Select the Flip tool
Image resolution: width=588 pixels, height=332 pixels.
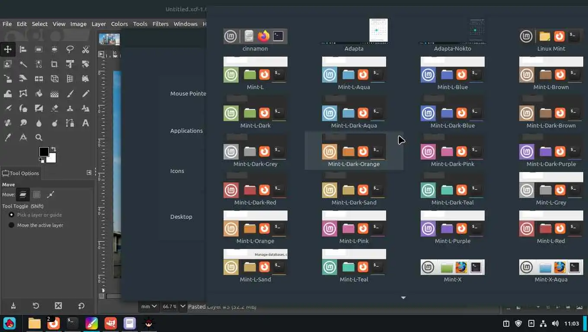39,79
